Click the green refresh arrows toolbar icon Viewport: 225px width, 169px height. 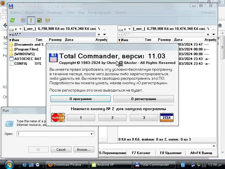point(12,20)
